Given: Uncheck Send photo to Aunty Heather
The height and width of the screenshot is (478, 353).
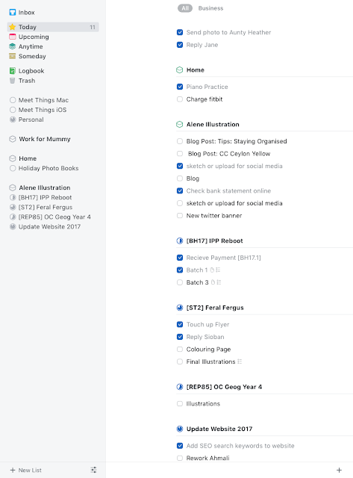Looking at the screenshot, I should point(180,32).
